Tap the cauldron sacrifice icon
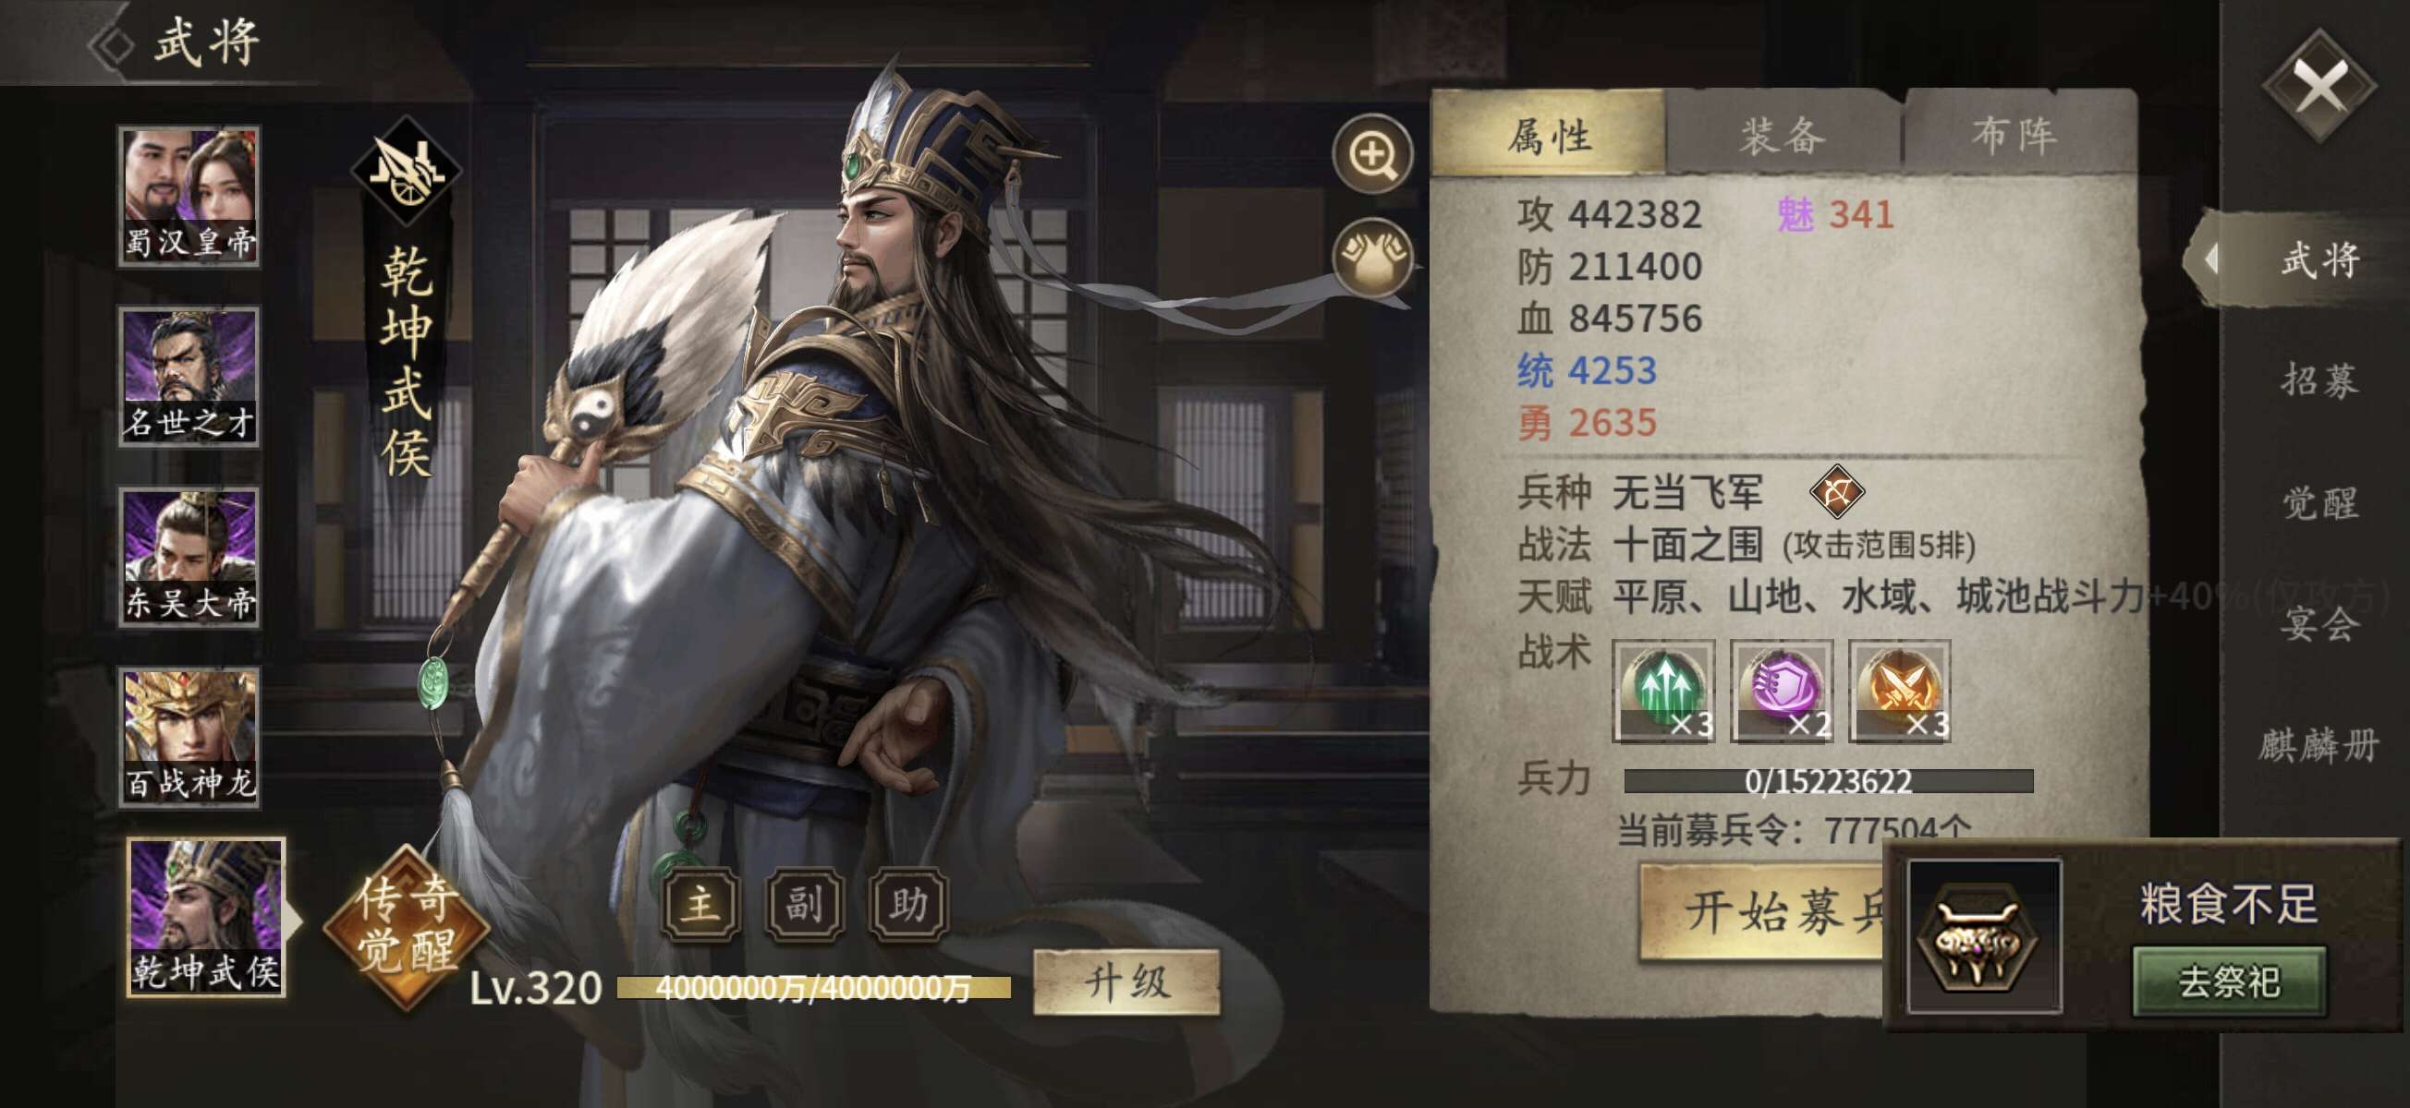Image resolution: width=2410 pixels, height=1108 pixels. (1983, 935)
